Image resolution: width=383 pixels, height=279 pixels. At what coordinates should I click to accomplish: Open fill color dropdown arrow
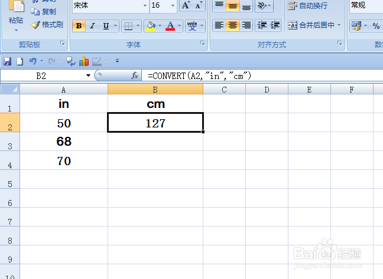[x=160, y=26]
